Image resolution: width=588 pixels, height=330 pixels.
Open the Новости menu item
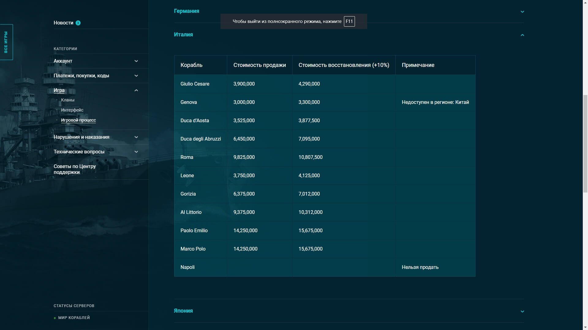click(63, 23)
